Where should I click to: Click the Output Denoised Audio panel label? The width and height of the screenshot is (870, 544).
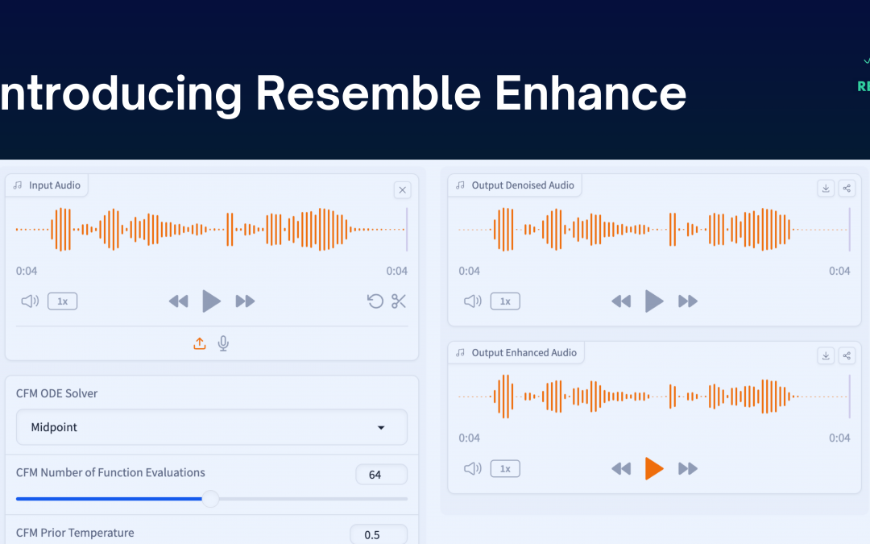click(x=523, y=185)
